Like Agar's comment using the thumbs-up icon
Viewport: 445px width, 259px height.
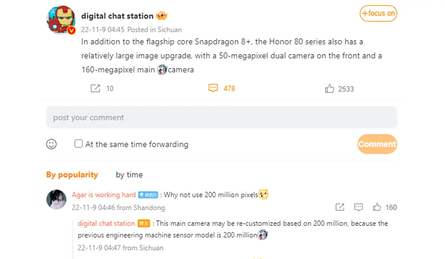pyautogui.click(x=377, y=207)
